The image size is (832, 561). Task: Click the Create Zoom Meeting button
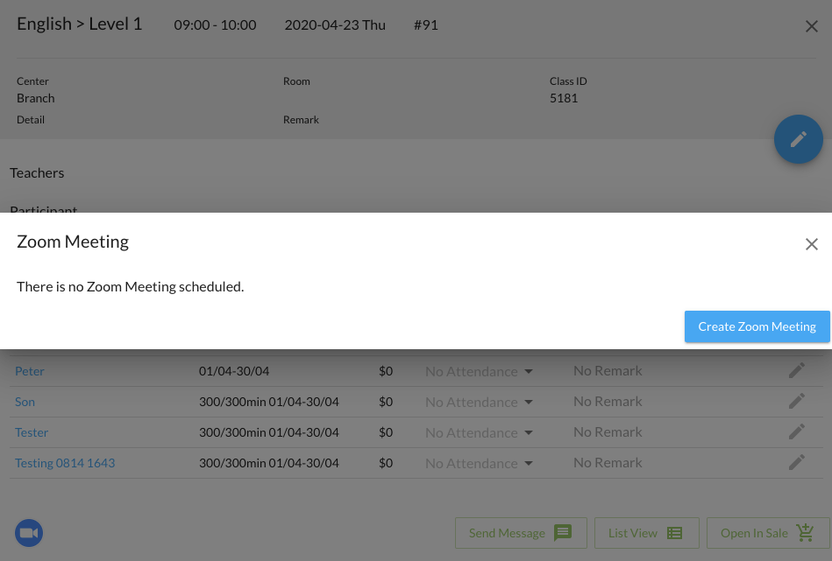tap(757, 326)
